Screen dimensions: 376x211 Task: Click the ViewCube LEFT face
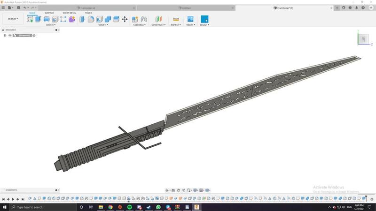(363, 39)
